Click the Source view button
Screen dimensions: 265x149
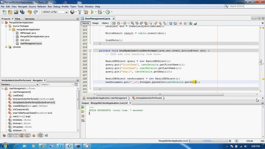click(x=86, y=23)
